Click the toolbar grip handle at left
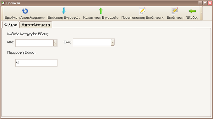The width and height of the screenshot is (213, 119). [2, 13]
